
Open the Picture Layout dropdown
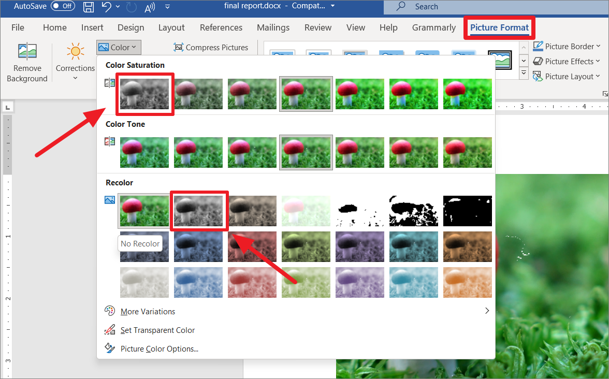click(x=567, y=77)
